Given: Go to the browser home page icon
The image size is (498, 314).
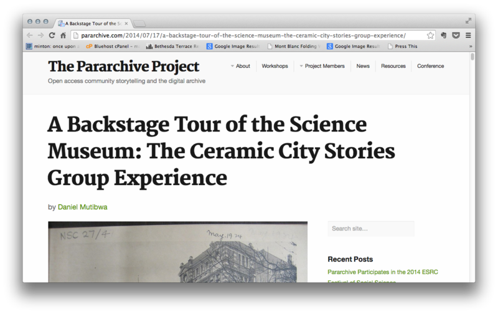Looking at the screenshot, I should (63, 36).
